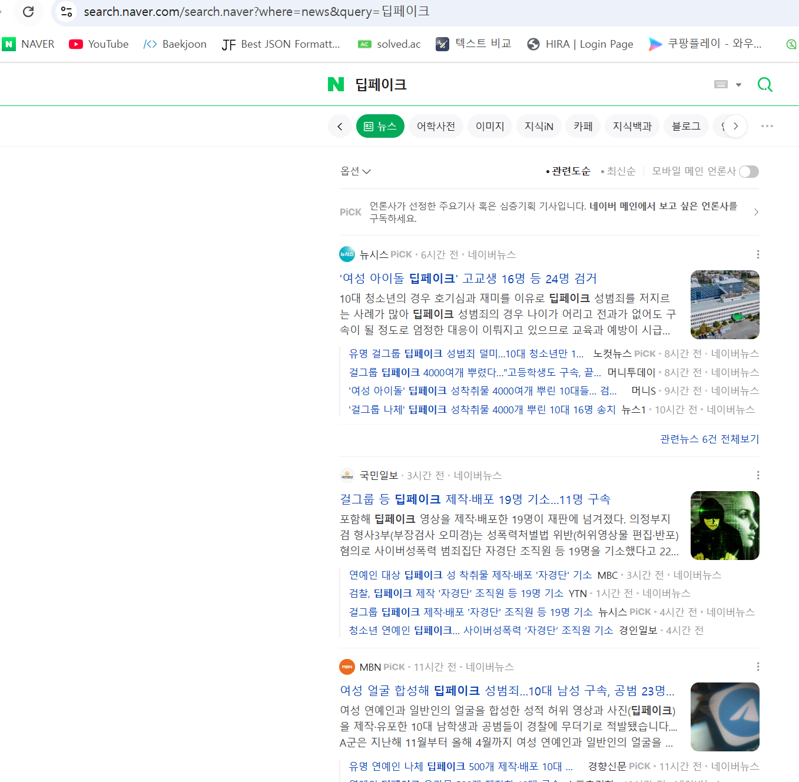Image resolution: width=799 pixels, height=782 pixels.
Task: Open MBC related article 연예인 대상 딥페이크
Action: 470,575
